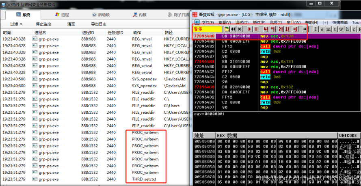Image resolution: width=361 pixels, height=186 pixels.
Task: Select the nop line at 77D964B7
Action: tap(276, 56)
